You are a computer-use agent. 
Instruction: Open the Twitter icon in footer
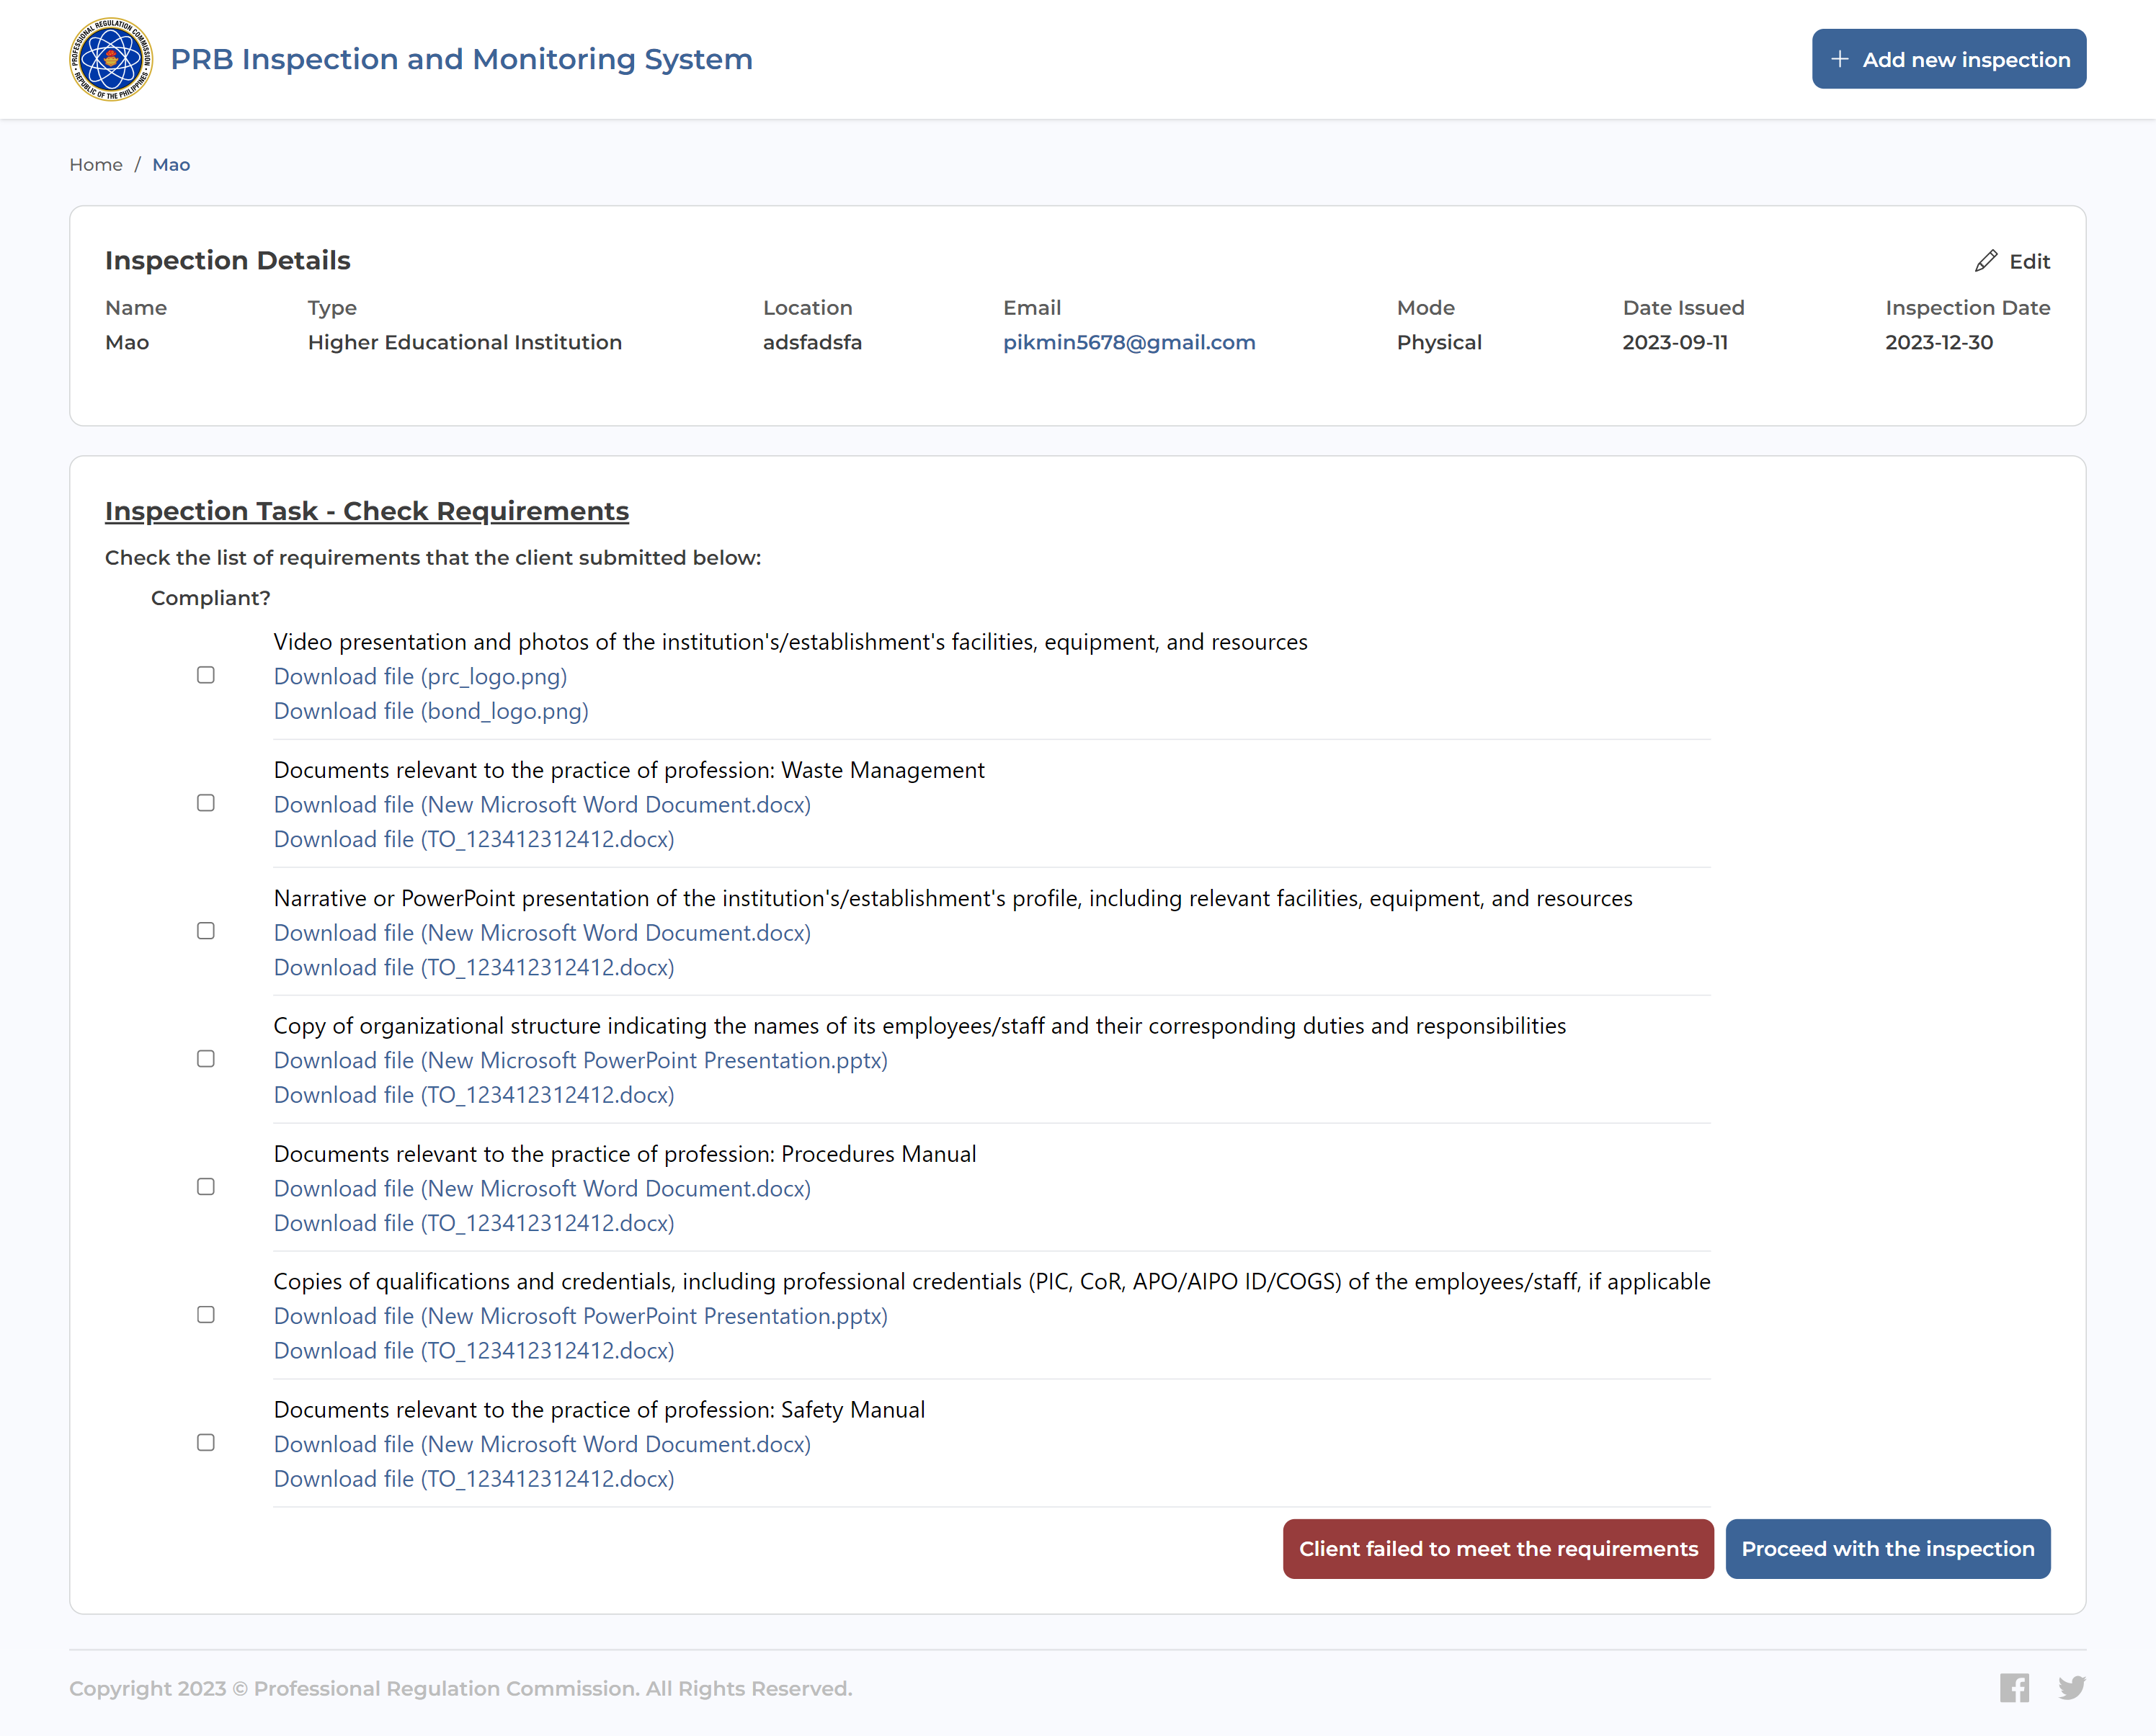tap(2071, 1688)
